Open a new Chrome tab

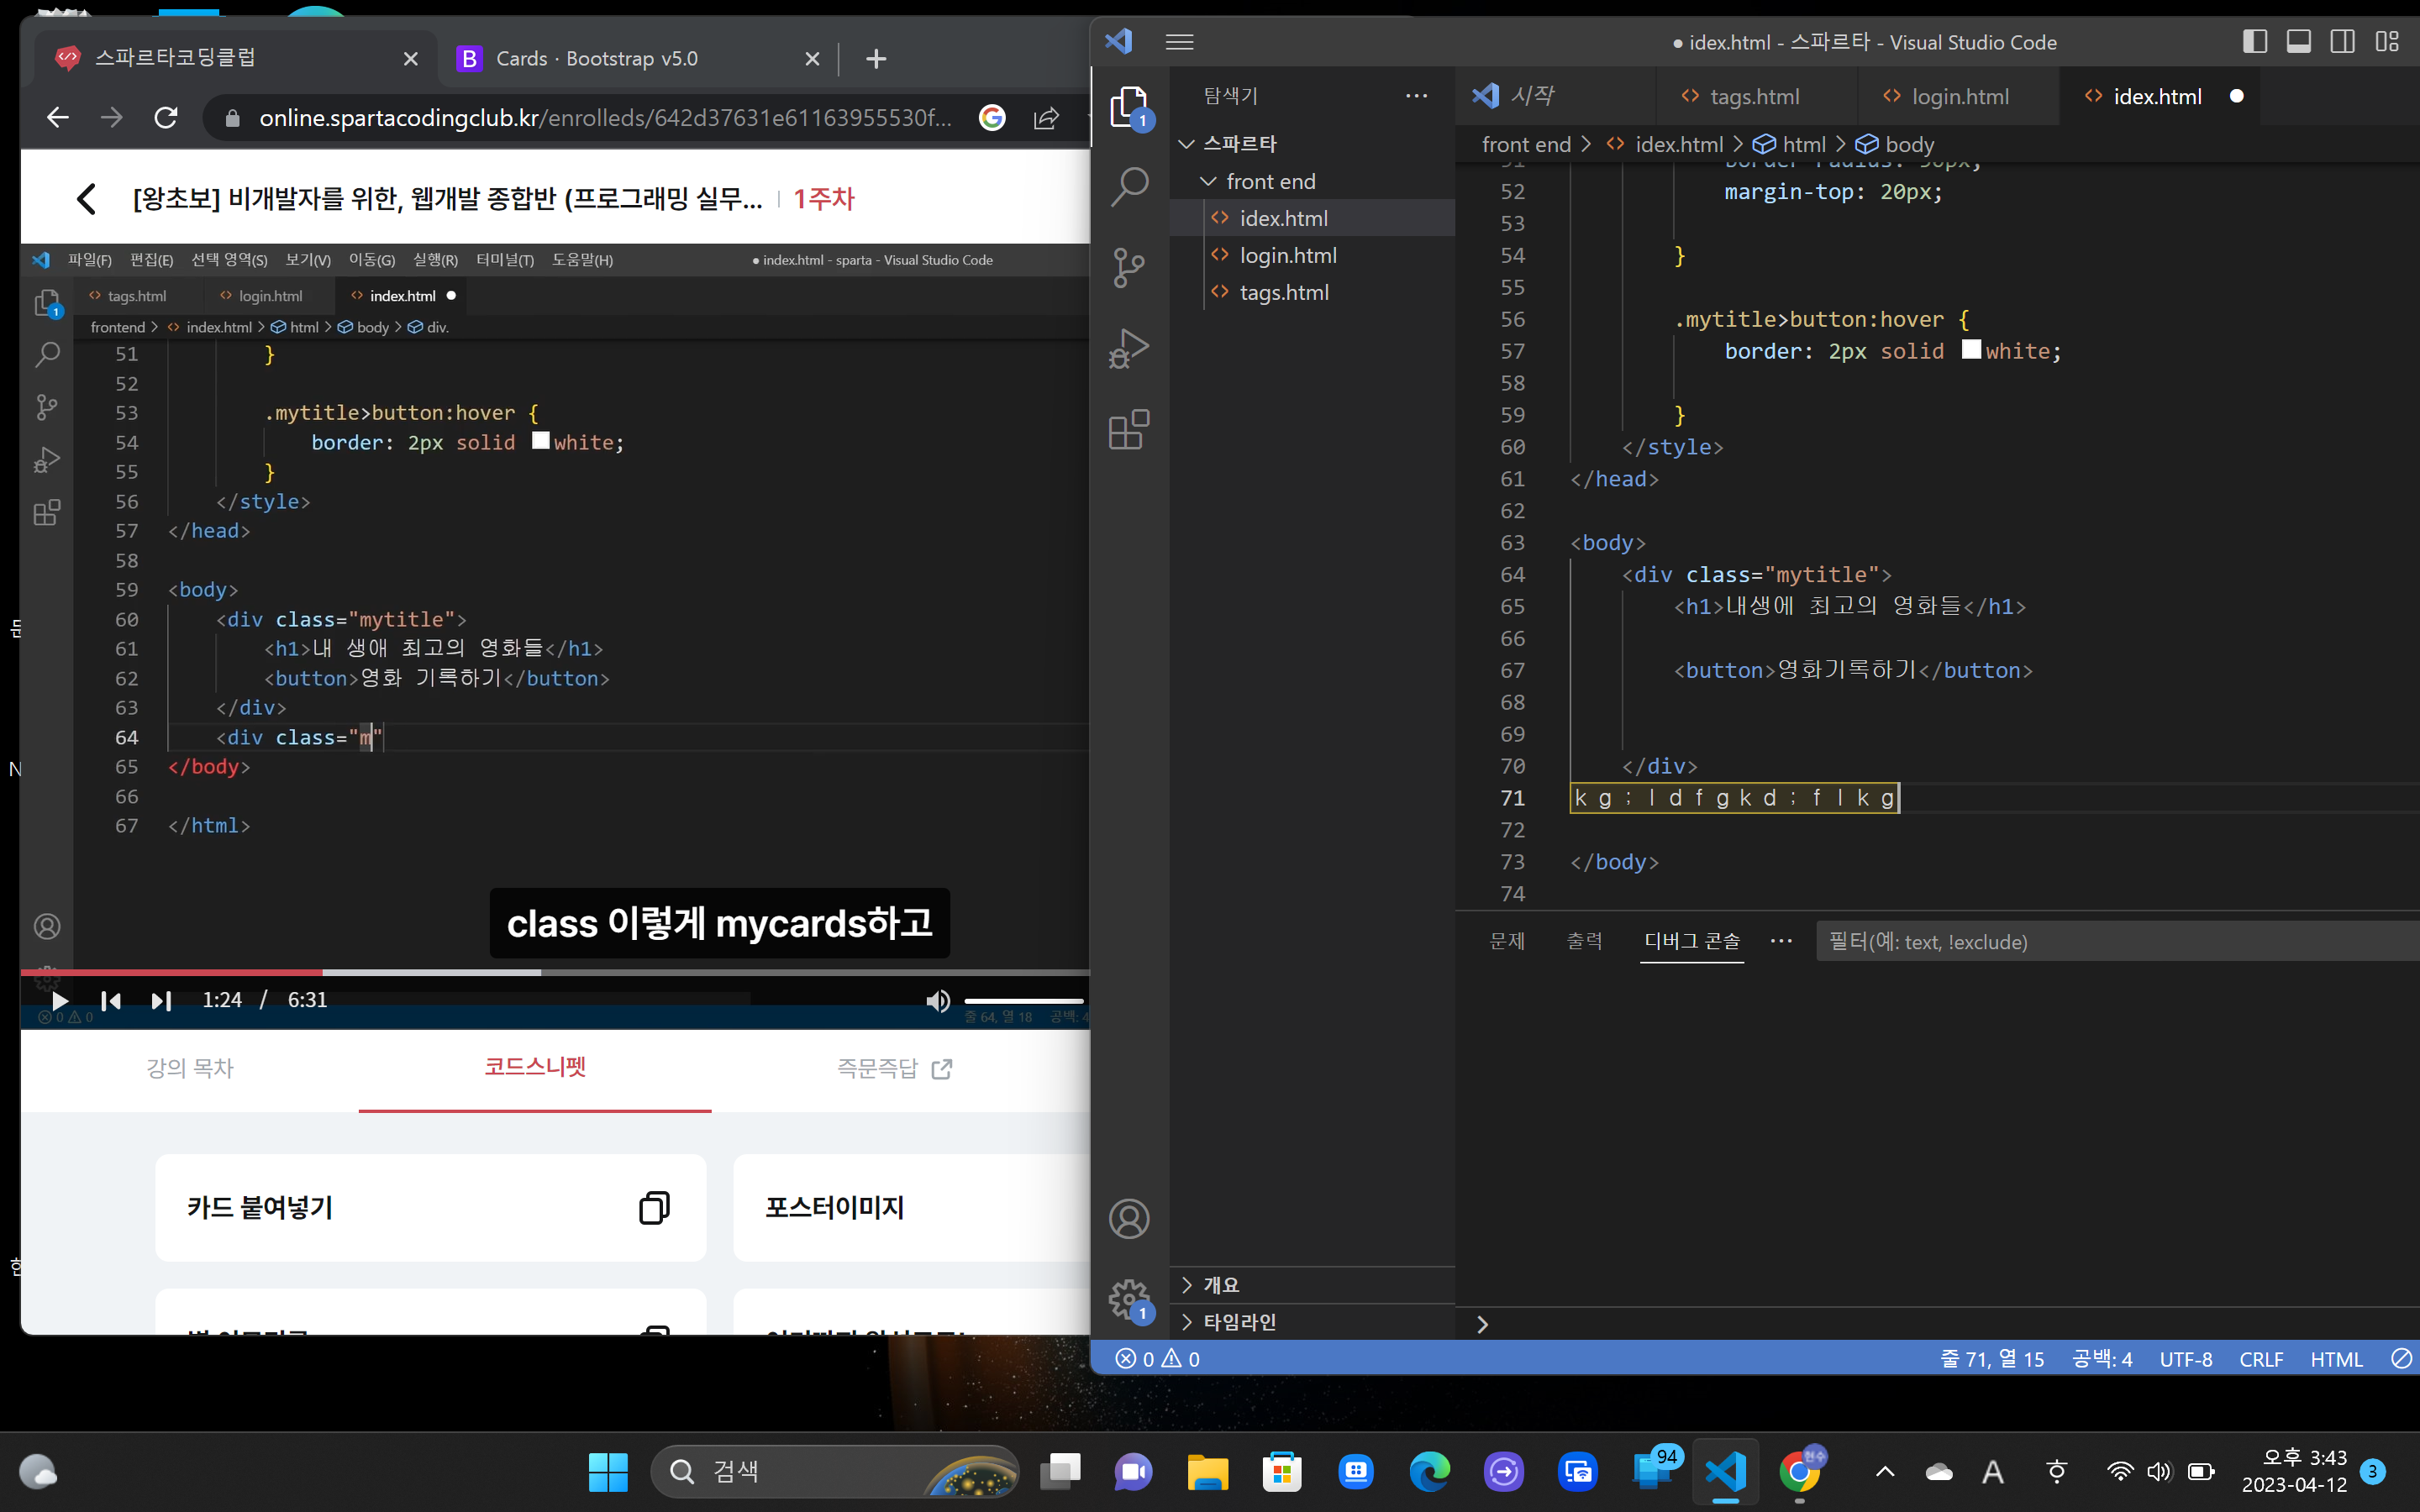[876, 59]
